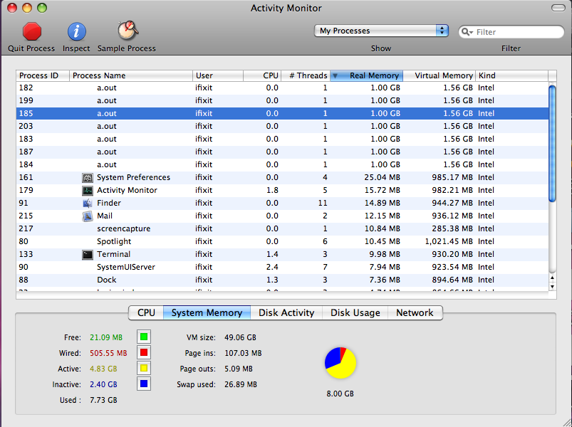Screen dimensions: 572x427
Task: Click the red Quit Process icon
Action: coord(31,31)
